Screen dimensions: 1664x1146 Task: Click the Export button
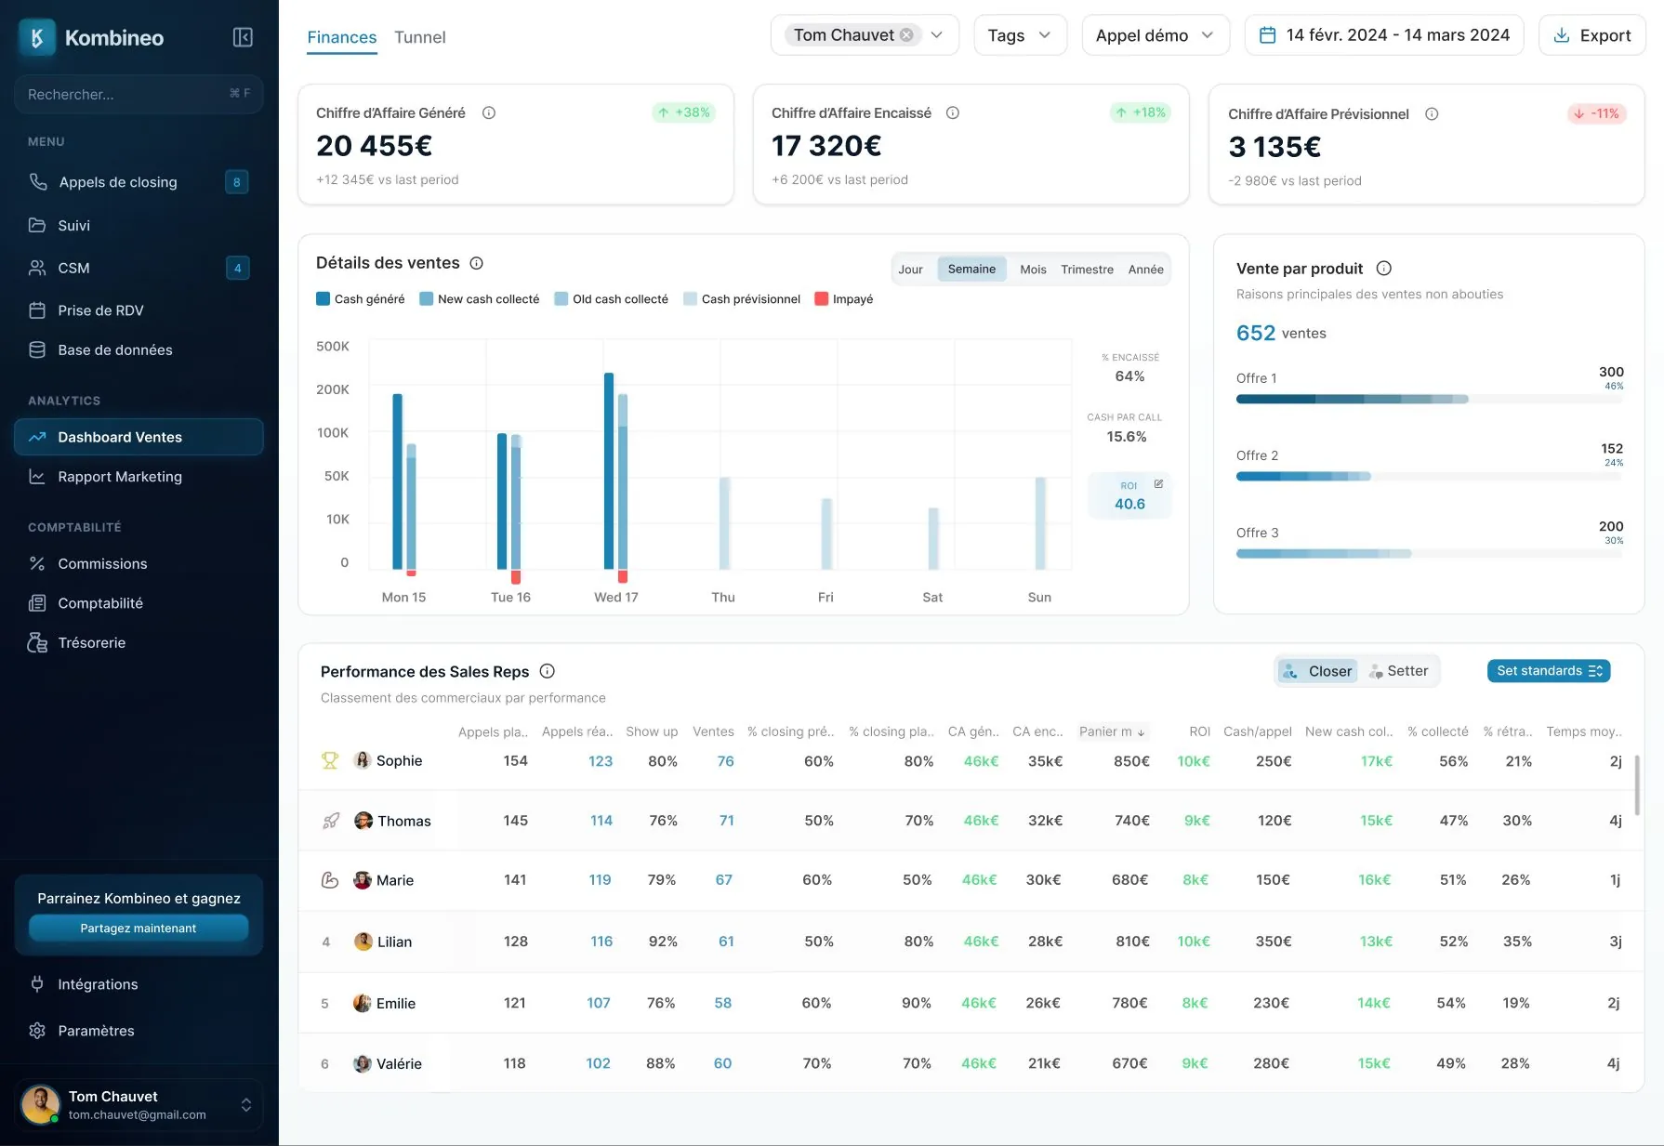[x=1592, y=35]
